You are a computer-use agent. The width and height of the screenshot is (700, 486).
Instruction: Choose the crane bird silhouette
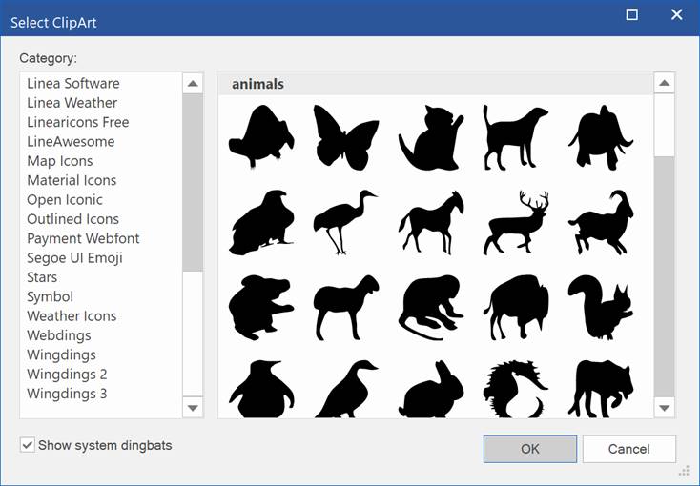(345, 223)
